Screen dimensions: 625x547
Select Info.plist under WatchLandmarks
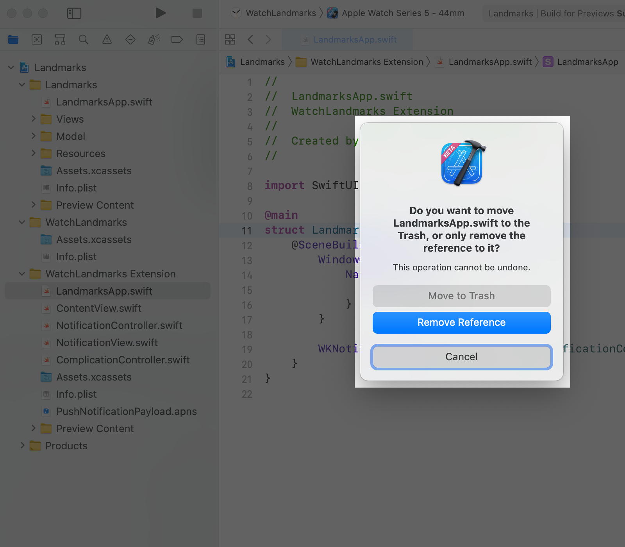pos(76,257)
